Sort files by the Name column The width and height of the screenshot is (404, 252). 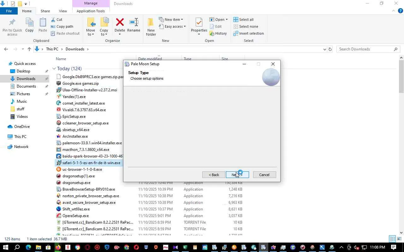point(61,59)
